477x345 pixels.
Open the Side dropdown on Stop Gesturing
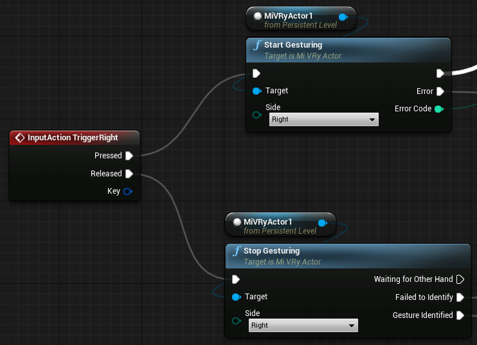(x=303, y=325)
